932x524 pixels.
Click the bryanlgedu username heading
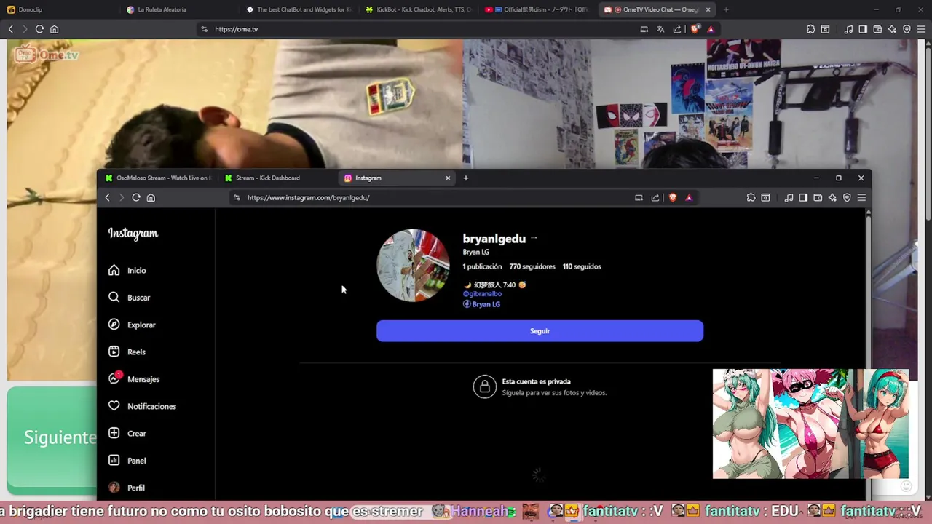coord(494,239)
